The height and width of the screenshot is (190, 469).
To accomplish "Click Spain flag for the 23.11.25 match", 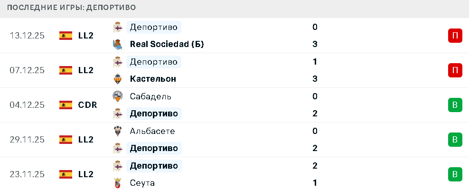I will click(x=66, y=174).
